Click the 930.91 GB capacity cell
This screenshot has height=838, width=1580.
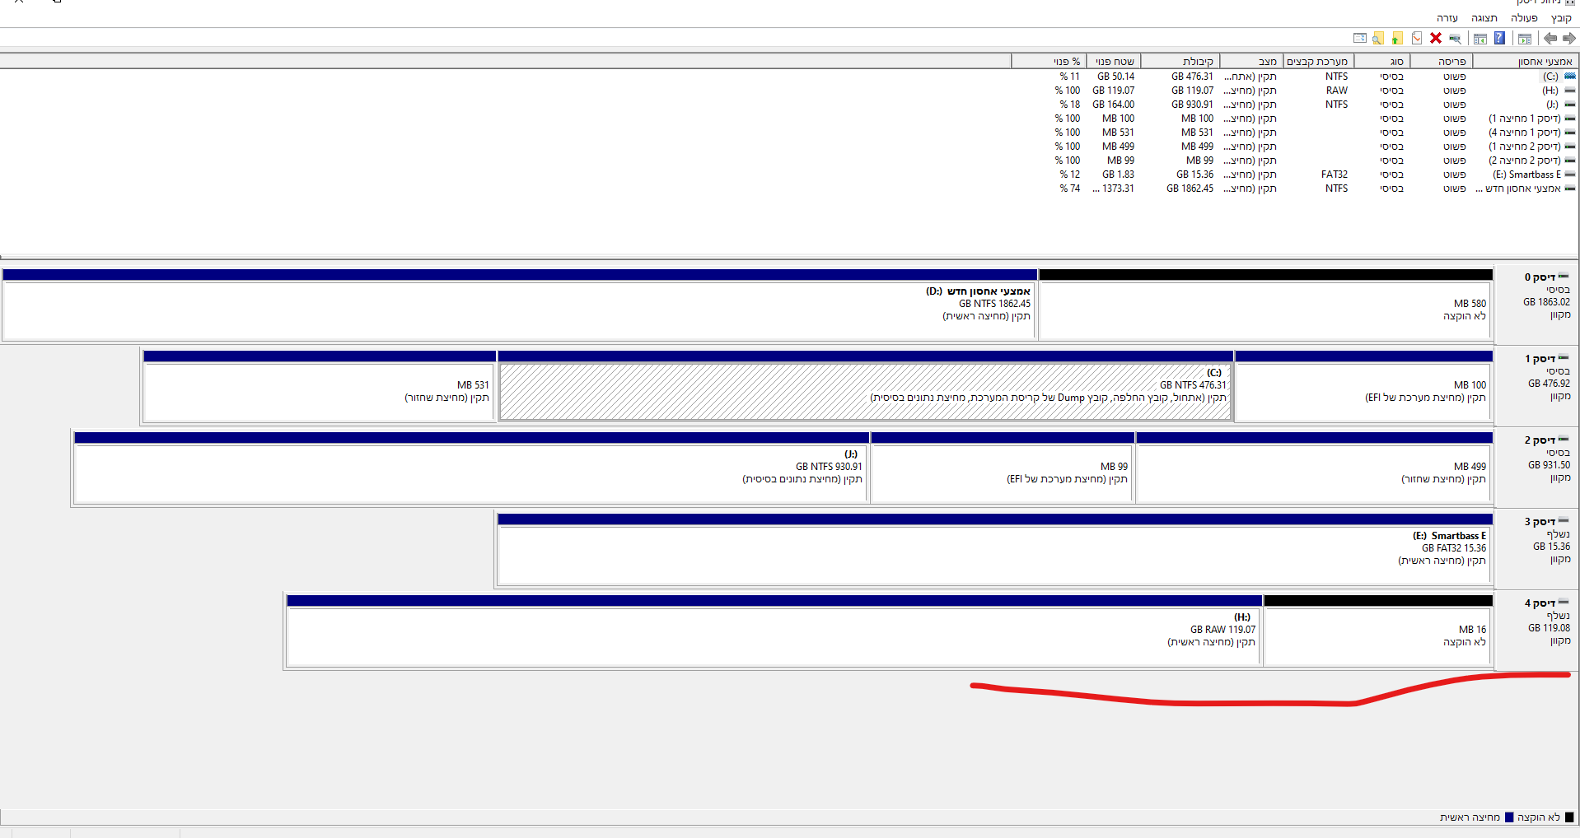tap(1192, 105)
